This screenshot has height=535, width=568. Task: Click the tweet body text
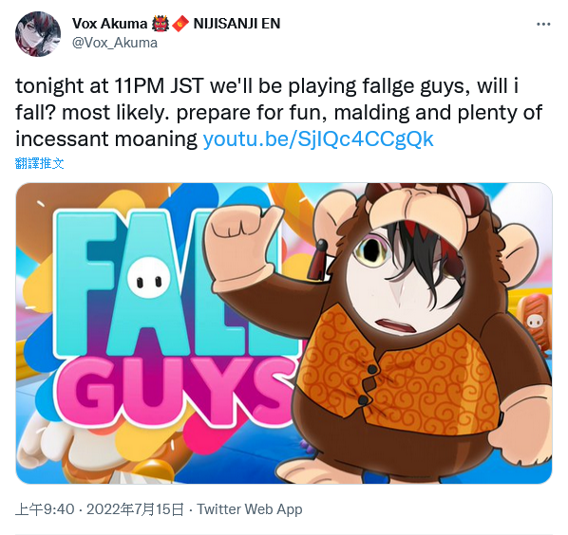coord(278,113)
